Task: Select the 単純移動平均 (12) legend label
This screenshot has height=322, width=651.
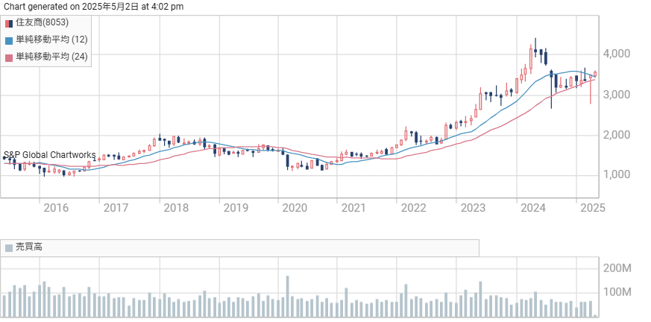Action: pos(51,40)
